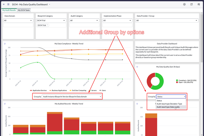Toggle Open legend entry in donut chart
The width and height of the screenshot is (204, 136).
coord(185,82)
